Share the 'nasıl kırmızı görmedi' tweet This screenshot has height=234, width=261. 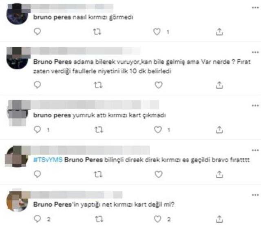(x=219, y=32)
